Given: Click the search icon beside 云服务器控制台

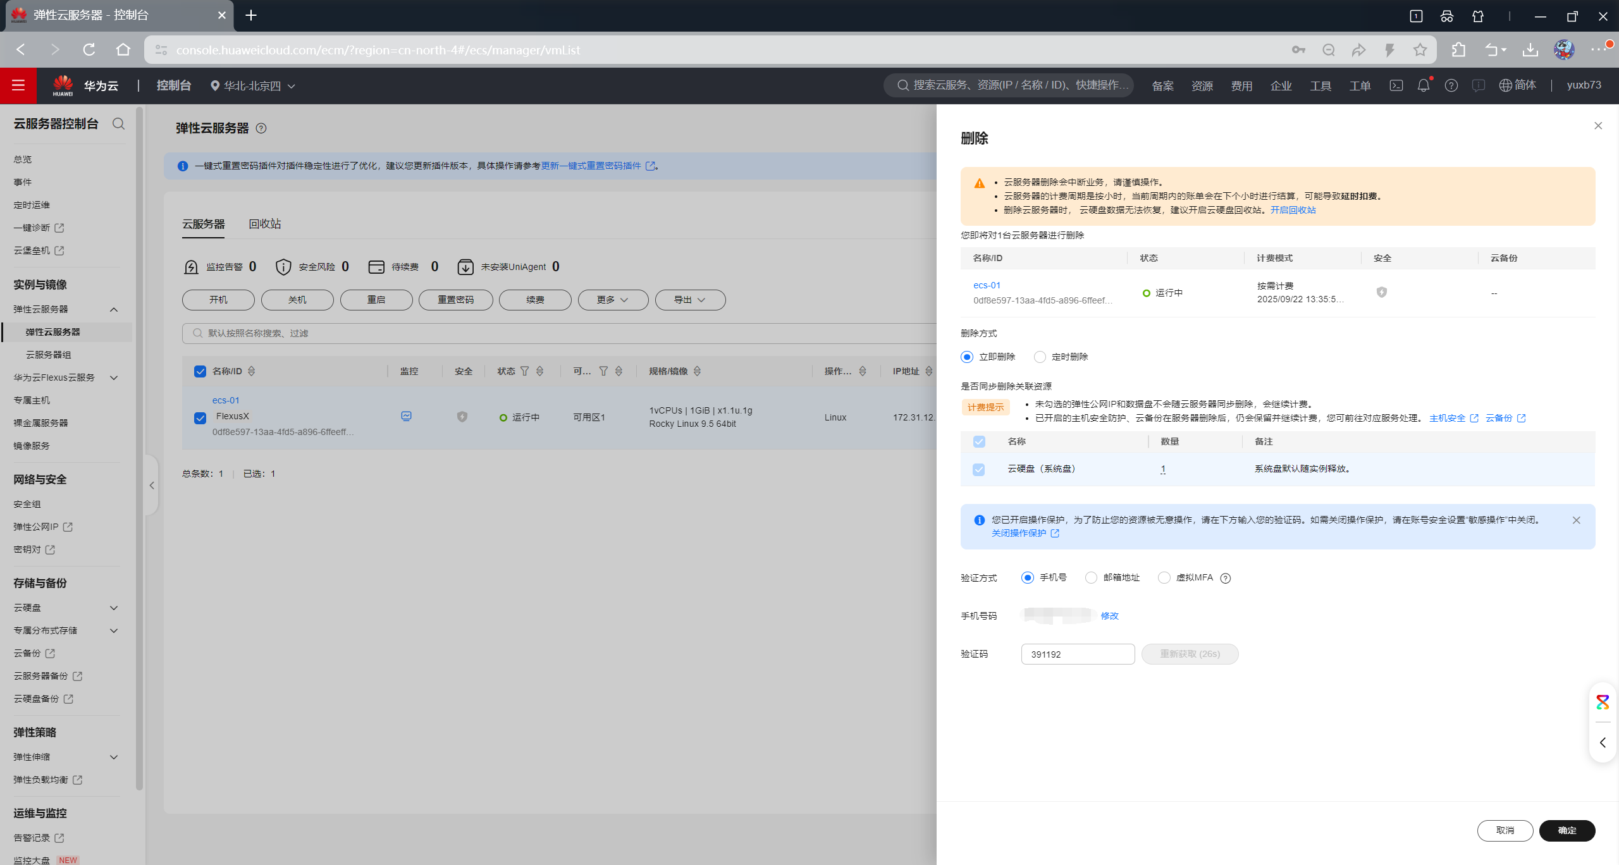Looking at the screenshot, I should coord(118,124).
